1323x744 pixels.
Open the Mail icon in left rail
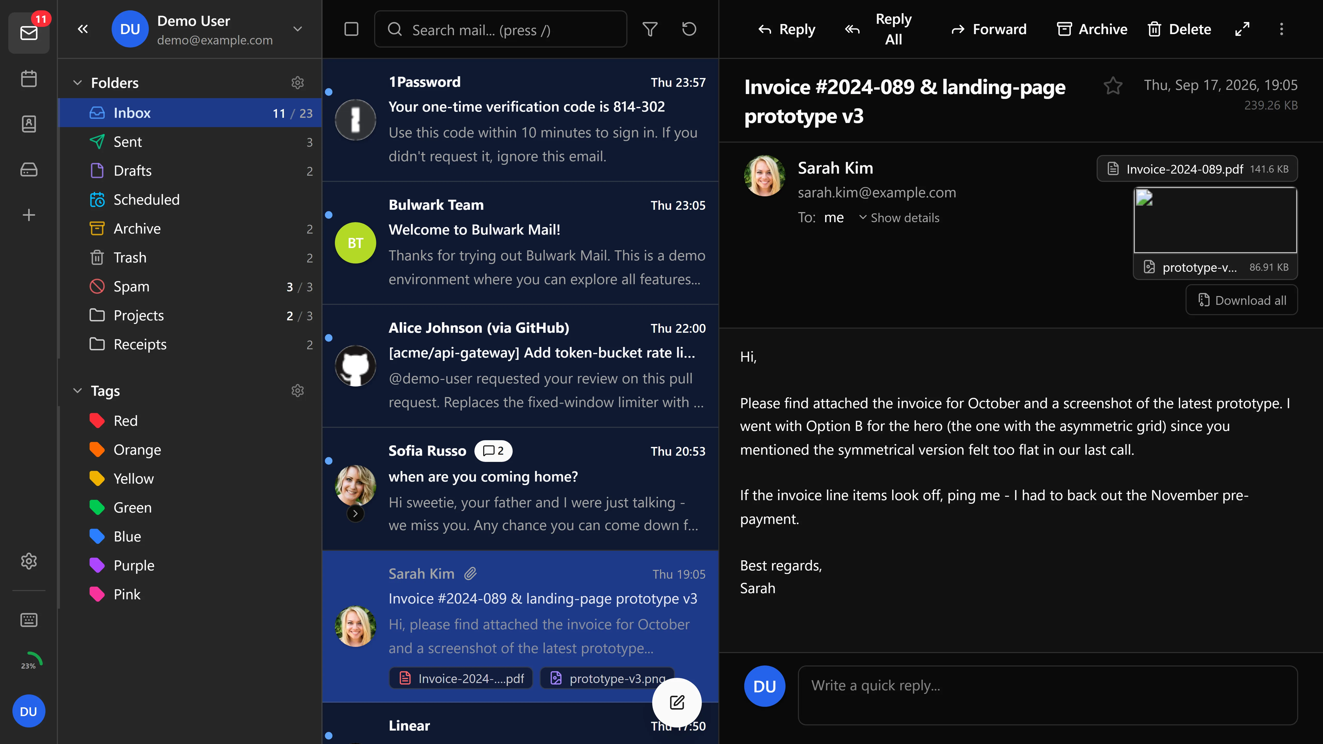(x=29, y=33)
